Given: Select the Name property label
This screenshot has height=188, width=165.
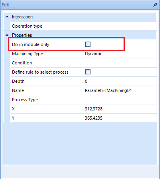Looking at the screenshot, I should (18, 90).
